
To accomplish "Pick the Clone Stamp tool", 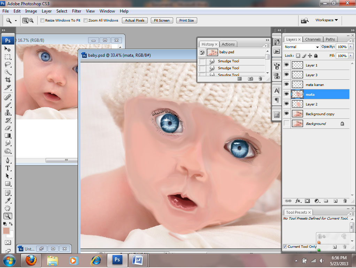I will tap(8, 112).
